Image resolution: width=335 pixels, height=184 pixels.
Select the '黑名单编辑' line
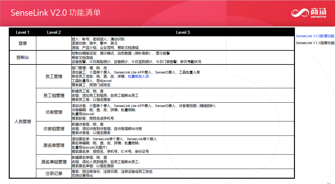106,143
